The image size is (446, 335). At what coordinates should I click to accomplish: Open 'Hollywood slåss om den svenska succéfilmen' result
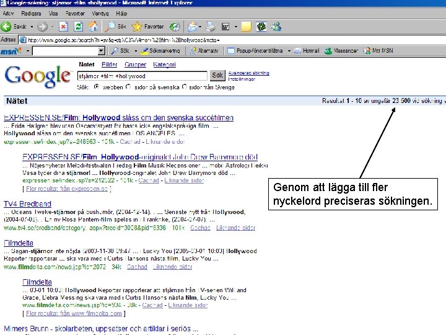(x=118, y=117)
